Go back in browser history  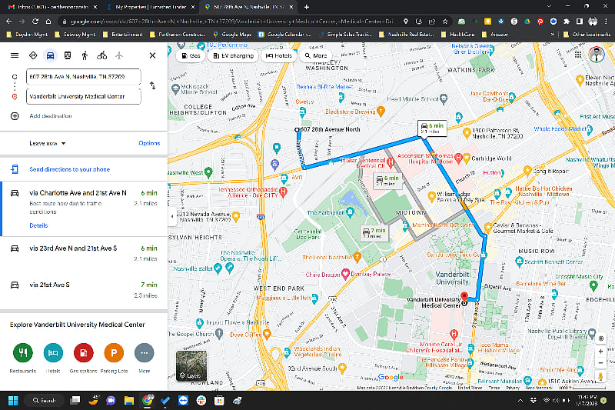point(9,22)
